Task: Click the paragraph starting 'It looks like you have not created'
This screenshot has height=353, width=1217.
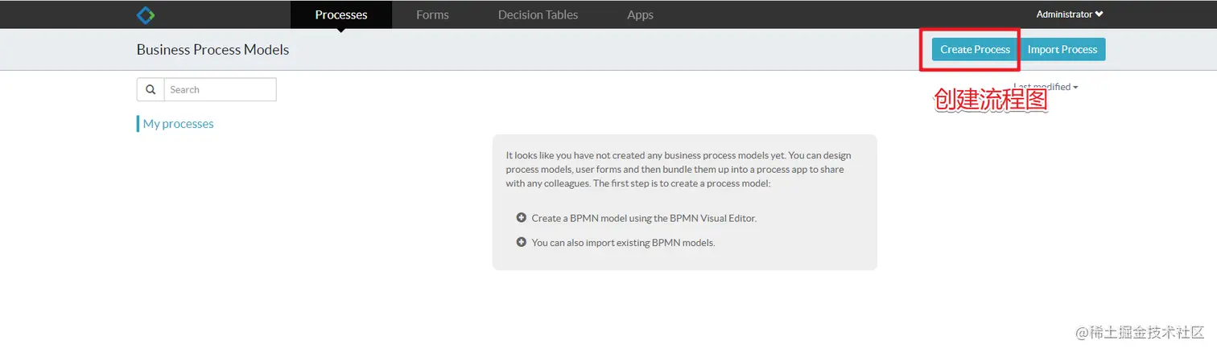Action: pos(679,170)
